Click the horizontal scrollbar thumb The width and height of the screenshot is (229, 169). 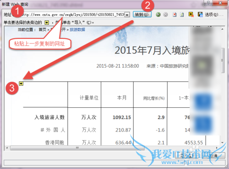point(77,148)
